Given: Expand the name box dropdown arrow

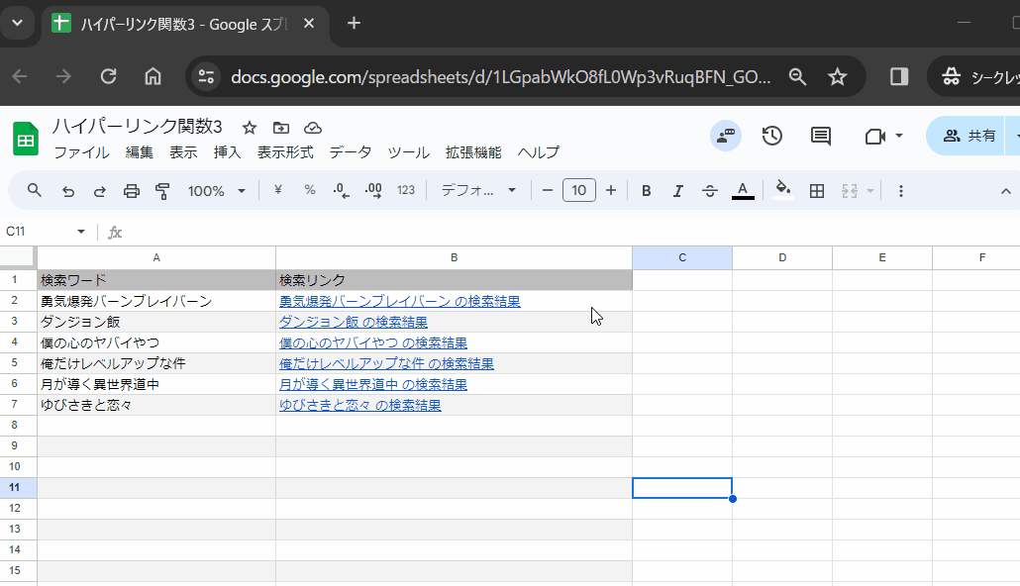Looking at the screenshot, I should tap(81, 232).
